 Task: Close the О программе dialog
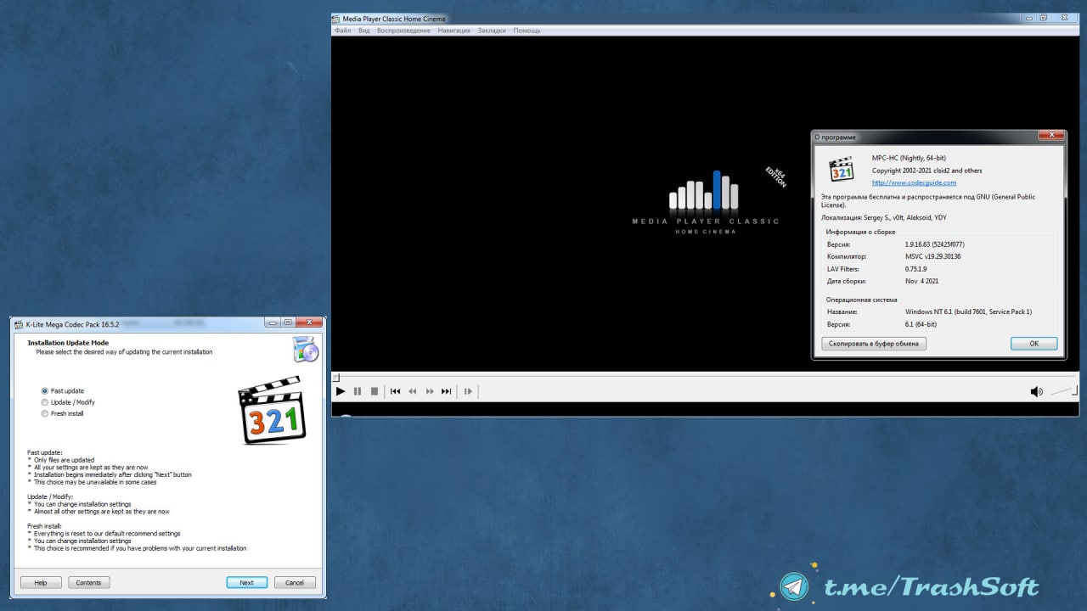1050,135
